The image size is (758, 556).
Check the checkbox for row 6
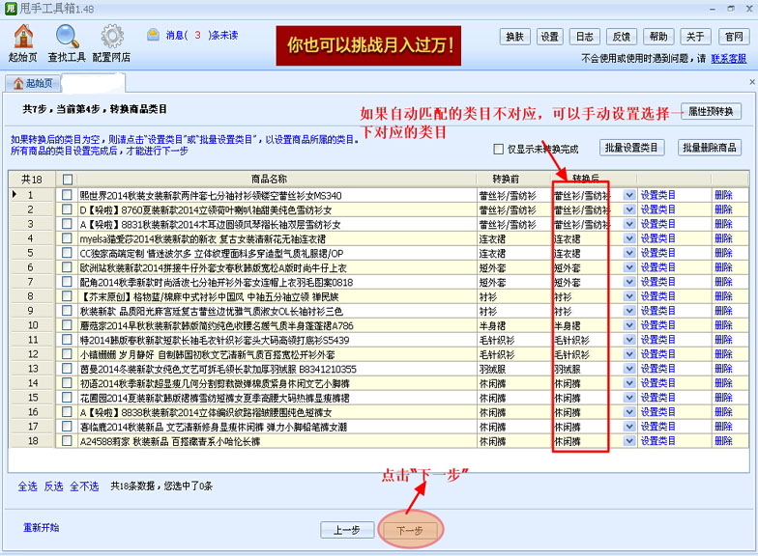click(67, 266)
